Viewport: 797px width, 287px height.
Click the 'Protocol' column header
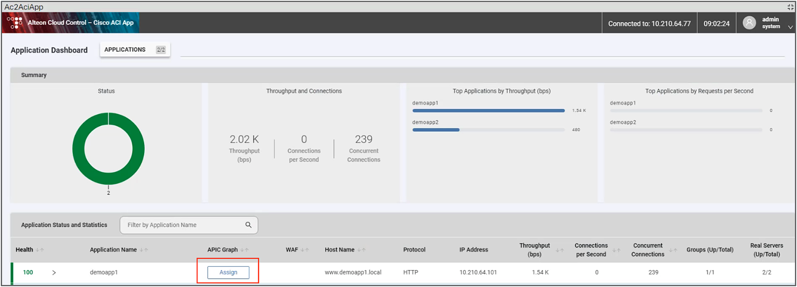click(414, 250)
